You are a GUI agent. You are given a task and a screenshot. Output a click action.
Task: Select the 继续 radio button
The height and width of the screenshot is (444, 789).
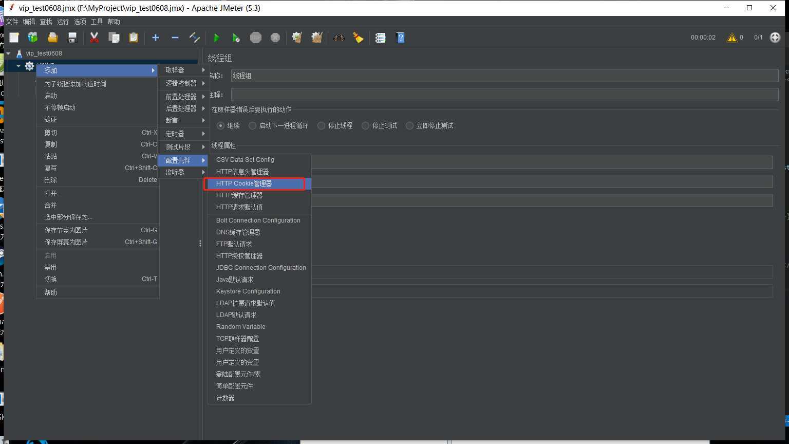[x=221, y=125]
